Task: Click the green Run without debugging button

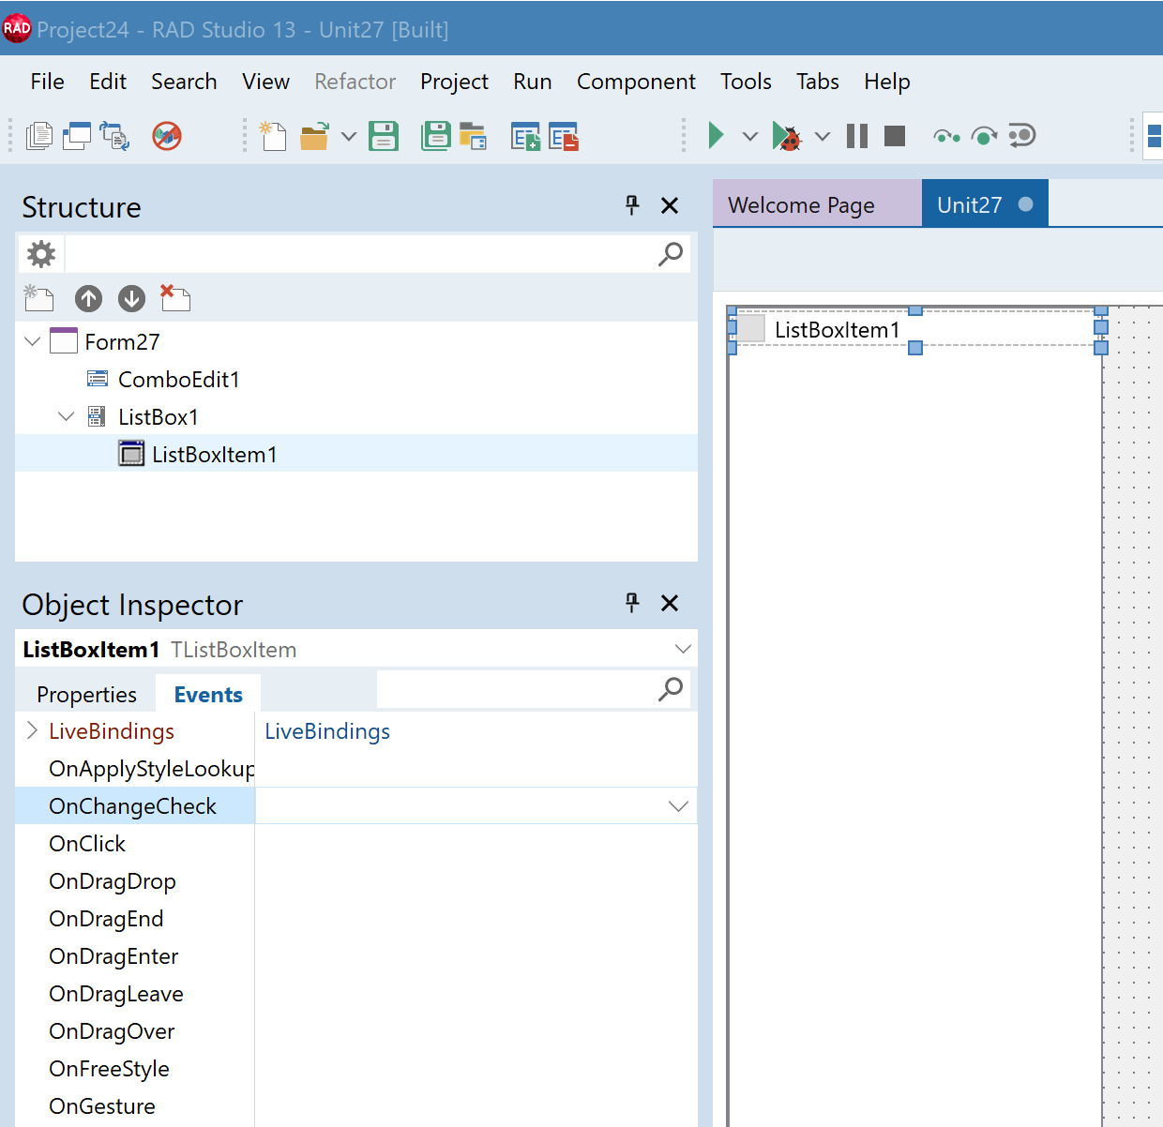Action: click(716, 136)
